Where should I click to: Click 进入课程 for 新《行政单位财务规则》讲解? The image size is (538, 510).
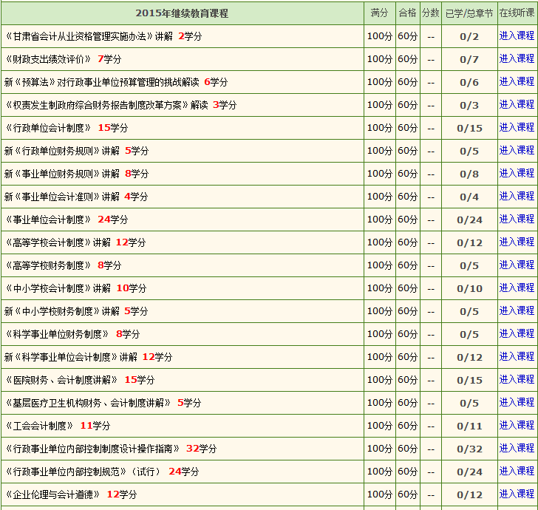517,150
